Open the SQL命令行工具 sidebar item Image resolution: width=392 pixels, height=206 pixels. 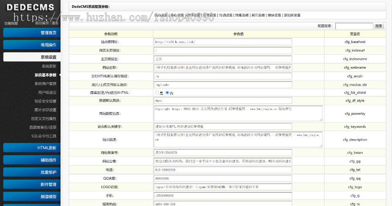[x=44, y=136]
